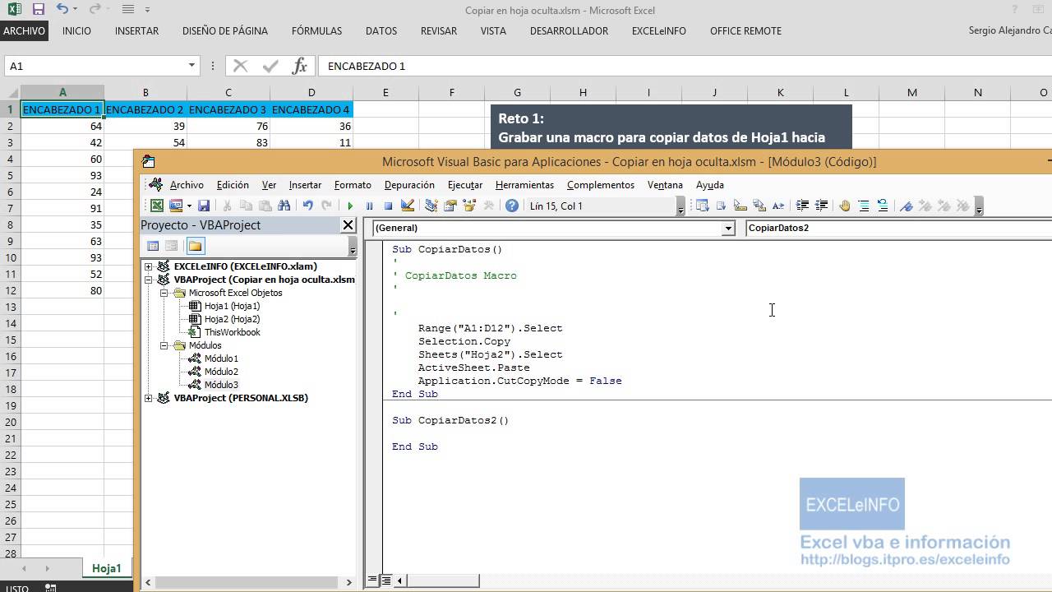
Task: Open the Insert UserForm dropdown arrow
Action: (x=189, y=206)
